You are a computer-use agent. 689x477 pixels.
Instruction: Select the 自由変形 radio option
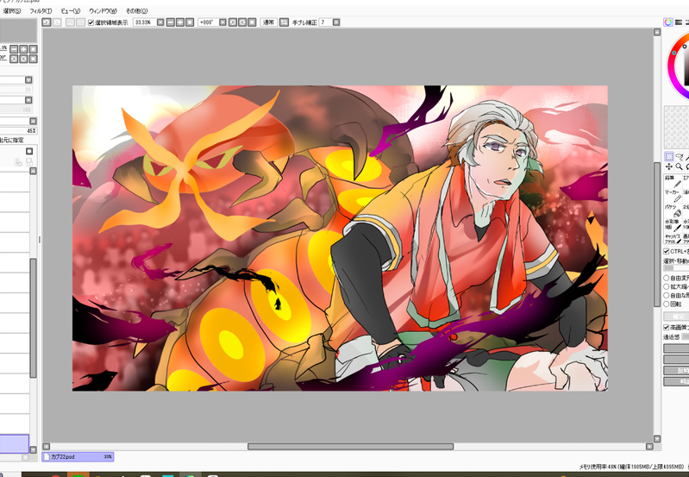pos(667,278)
